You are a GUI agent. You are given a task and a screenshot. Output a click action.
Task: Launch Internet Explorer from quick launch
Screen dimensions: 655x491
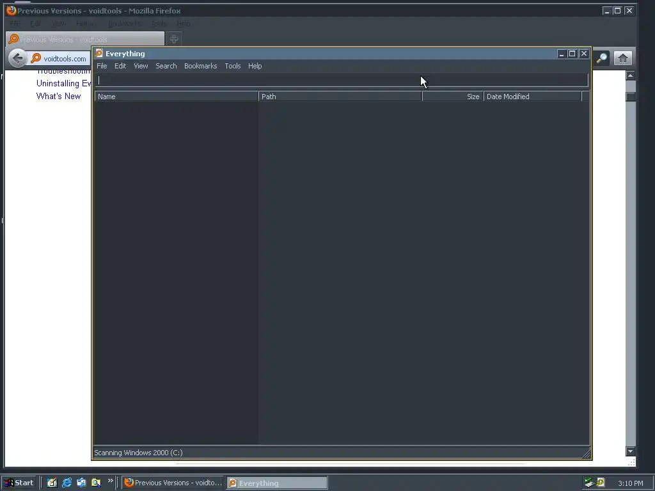[x=67, y=483]
